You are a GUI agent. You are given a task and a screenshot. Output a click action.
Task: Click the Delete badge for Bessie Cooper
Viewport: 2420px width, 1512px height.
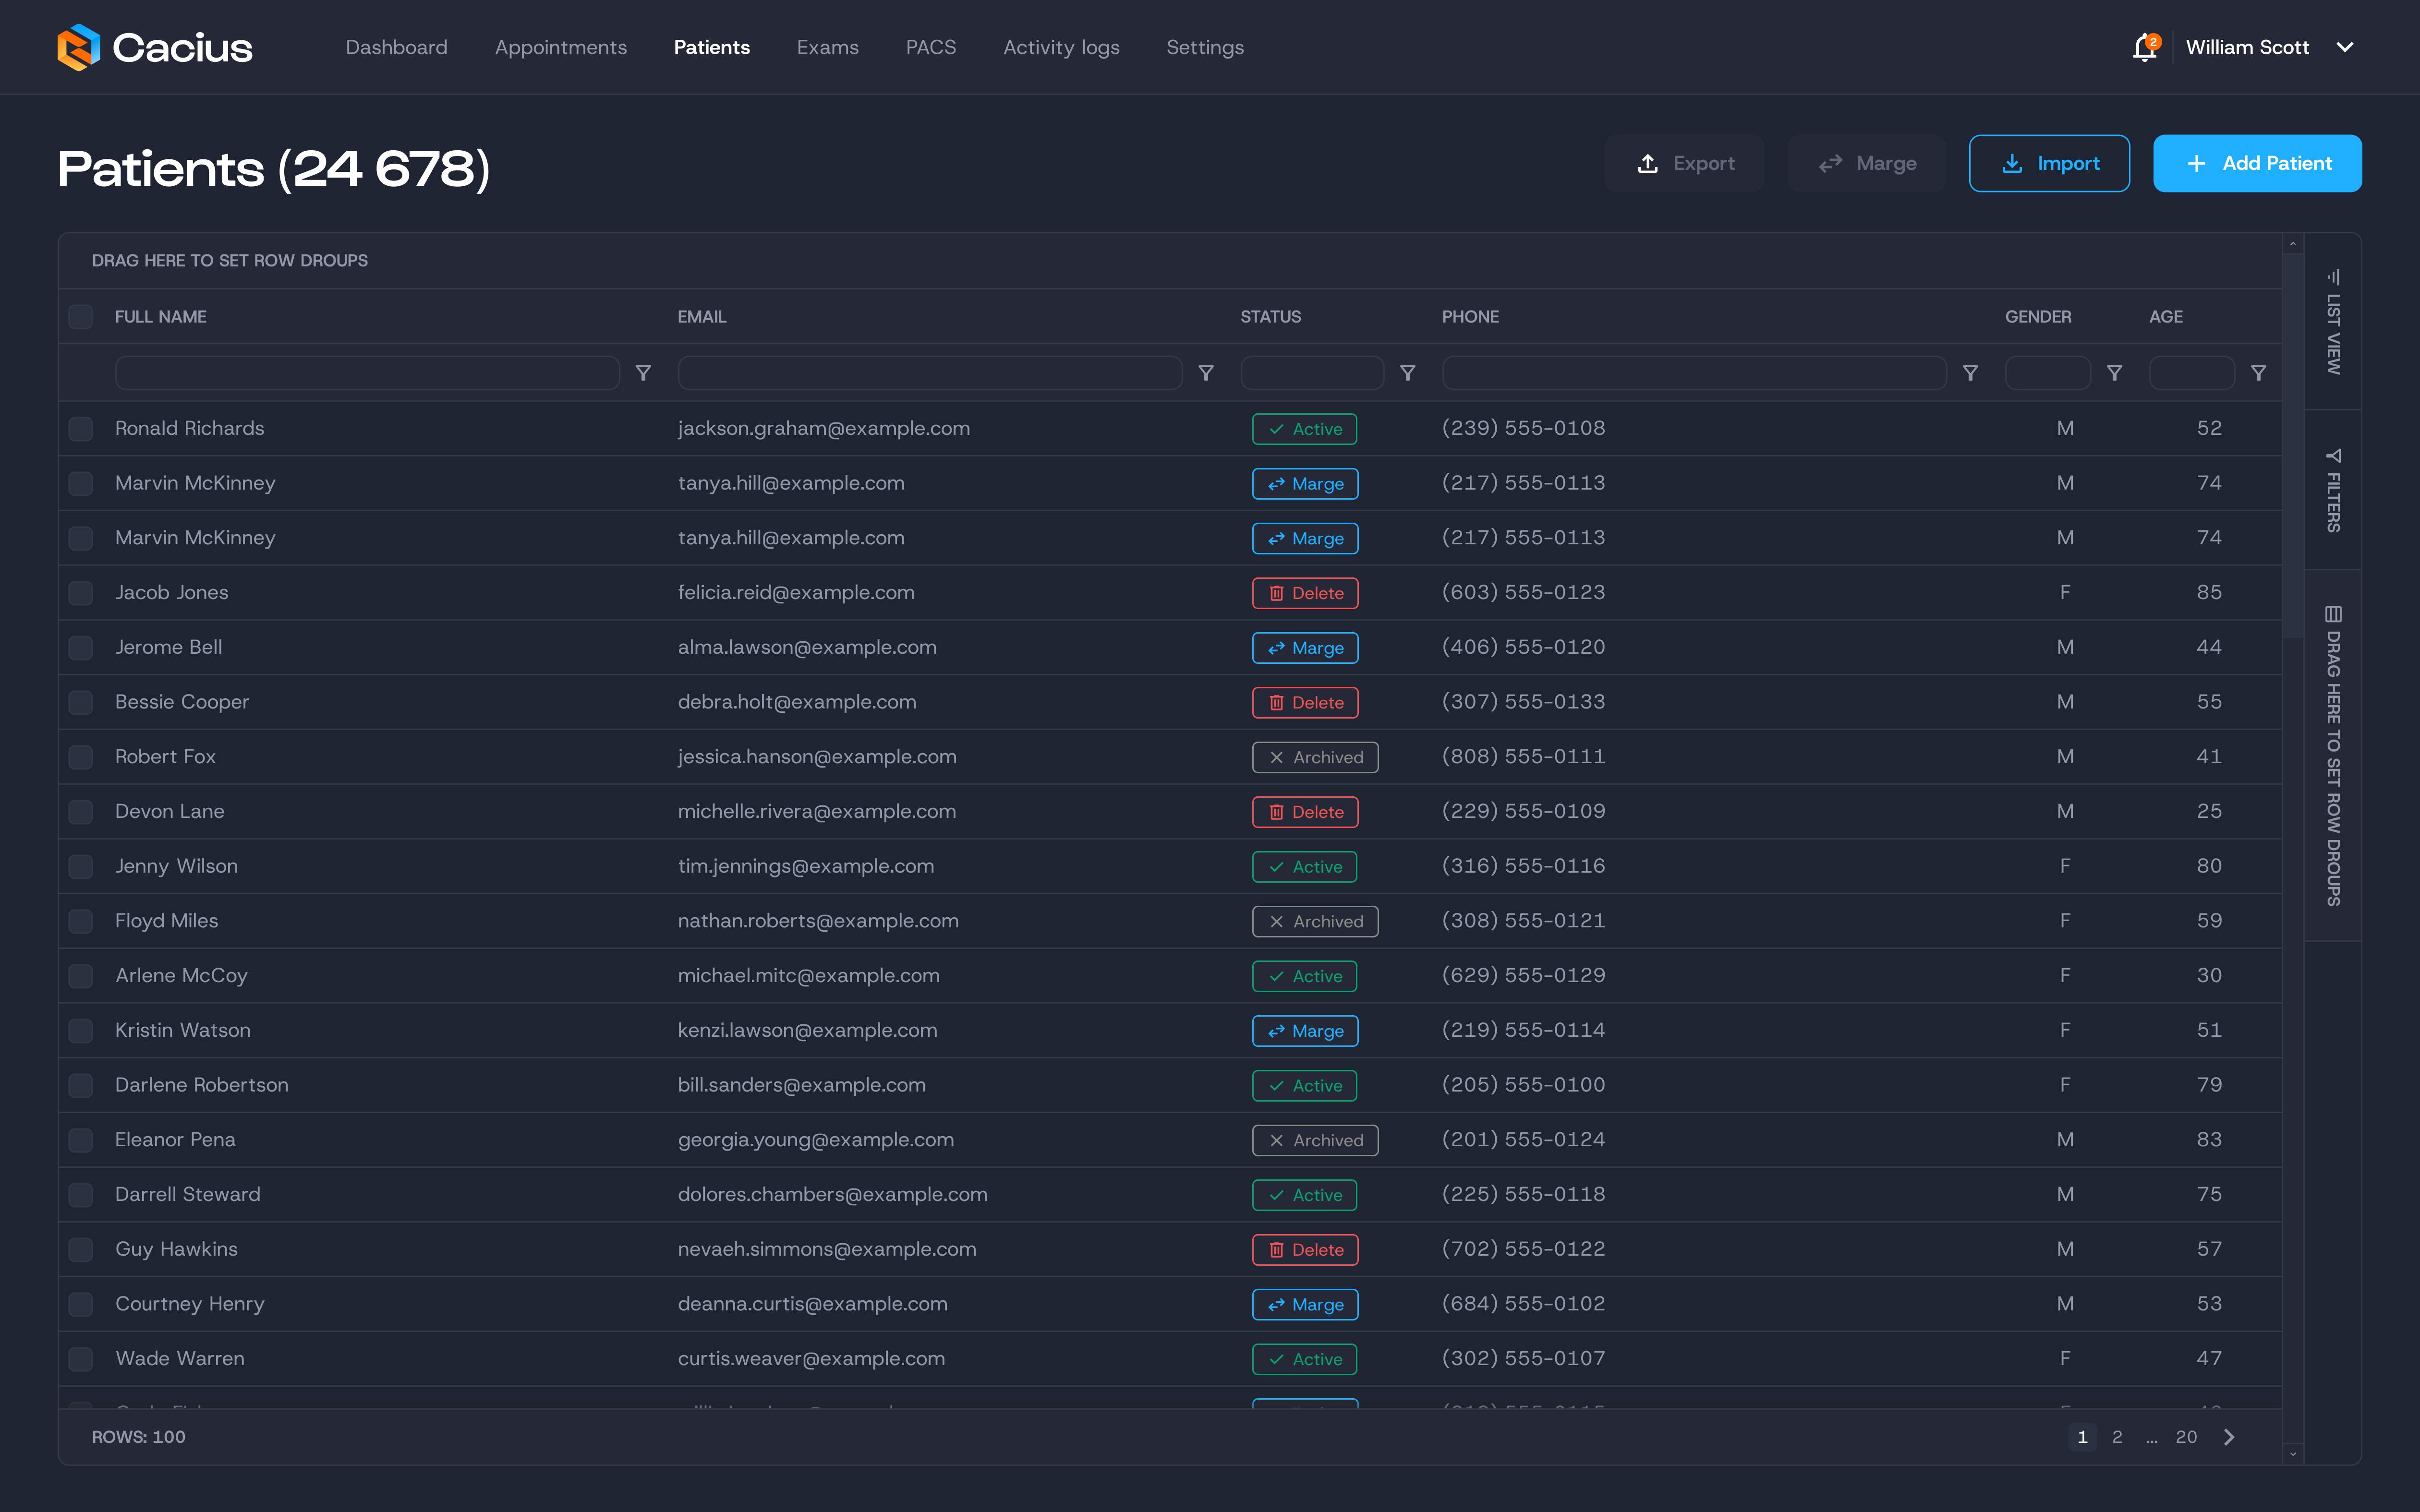[x=1305, y=703]
